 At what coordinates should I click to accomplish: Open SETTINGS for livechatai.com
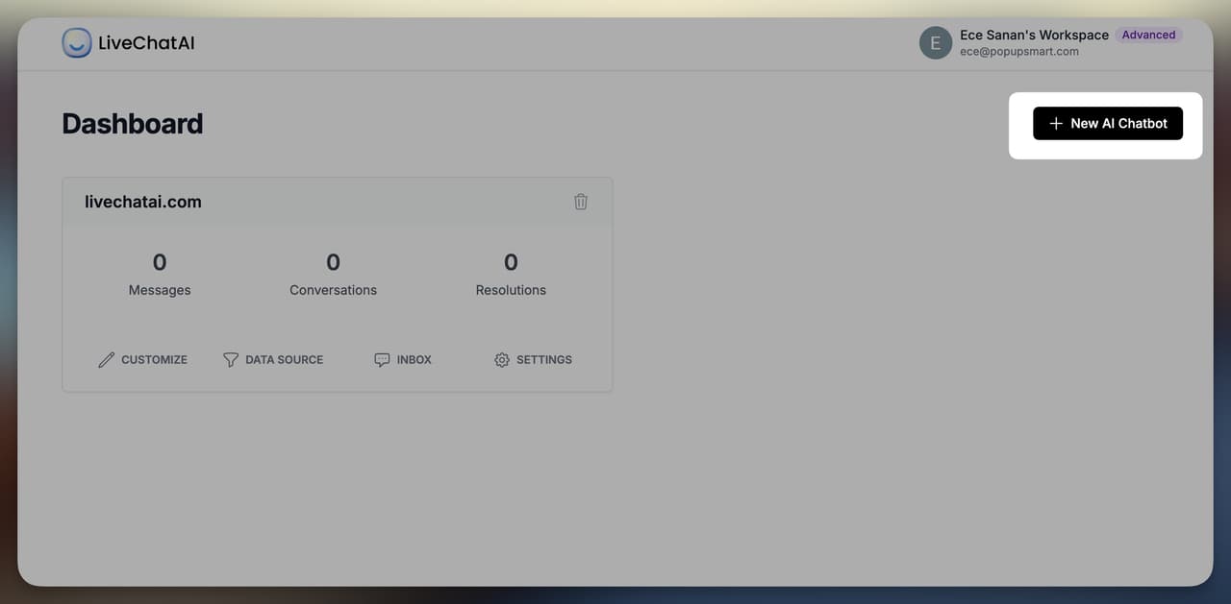tap(533, 359)
